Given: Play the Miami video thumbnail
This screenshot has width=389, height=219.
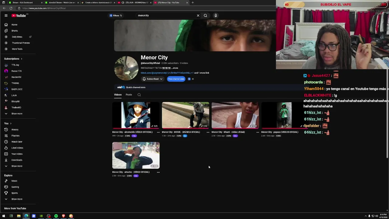Looking at the screenshot, I should point(235,115).
